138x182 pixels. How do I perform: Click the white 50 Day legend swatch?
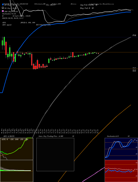(x=3, y=8)
